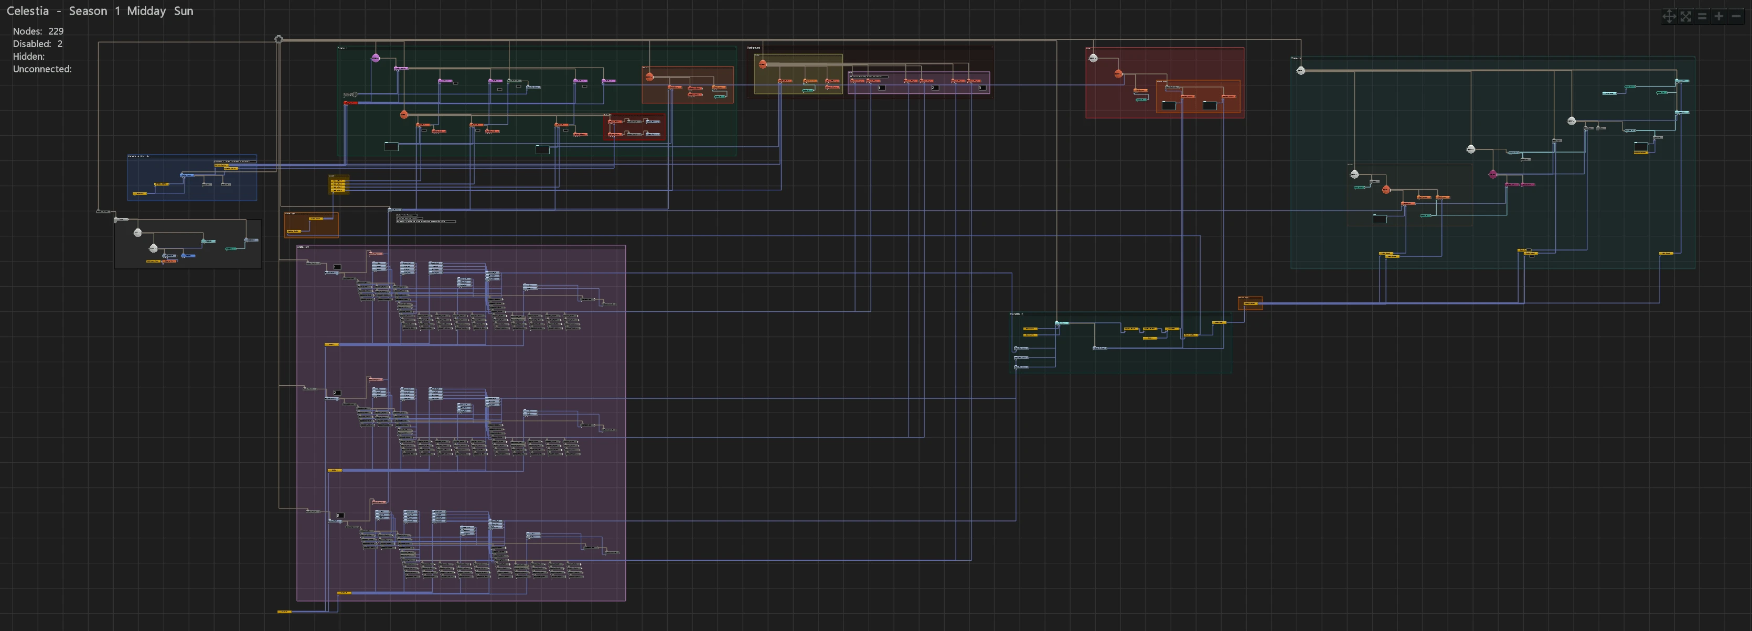Click the Disabled: 2 statistic text
Viewport: 1752px width, 631px height.
click(x=37, y=43)
